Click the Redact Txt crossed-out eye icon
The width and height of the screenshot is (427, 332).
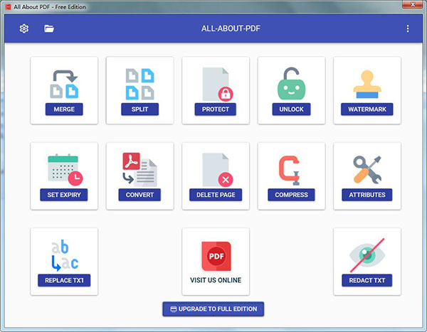(x=367, y=255)
